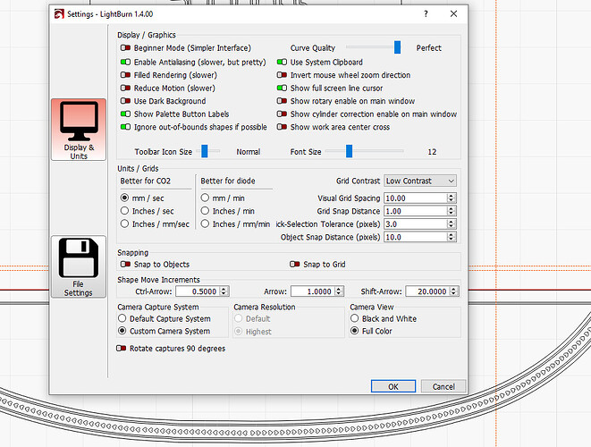Screen dimensions: 591x447
Task: Toggle Beginner Mode switch
Action: (x=126, y=48)
